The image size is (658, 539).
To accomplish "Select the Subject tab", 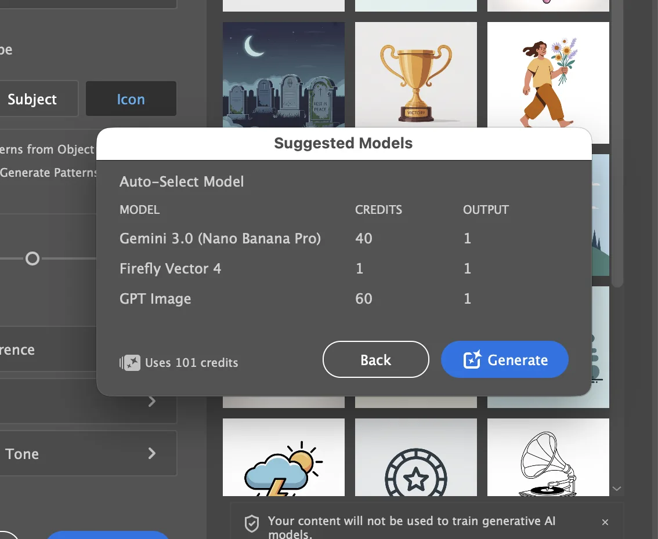I will point(32,99).
